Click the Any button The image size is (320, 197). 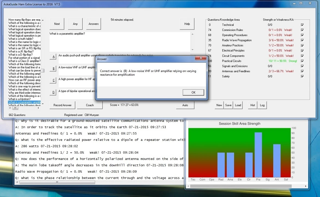75,24
